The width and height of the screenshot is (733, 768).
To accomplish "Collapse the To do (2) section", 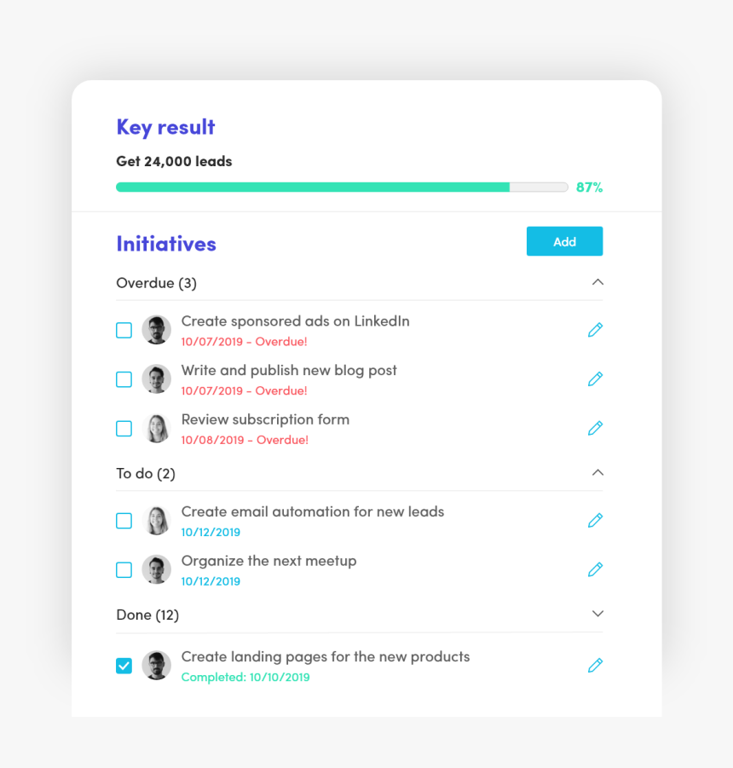I will click(x=597, y=473).
